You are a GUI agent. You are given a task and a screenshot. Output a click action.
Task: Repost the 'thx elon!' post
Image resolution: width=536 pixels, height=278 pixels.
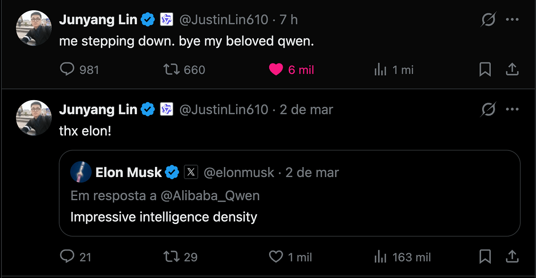point(171,257)
